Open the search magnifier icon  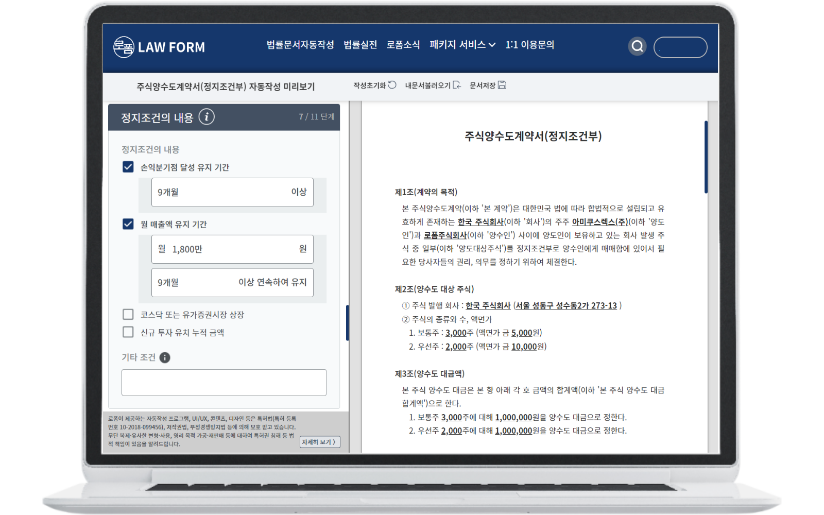click(637, 46)
